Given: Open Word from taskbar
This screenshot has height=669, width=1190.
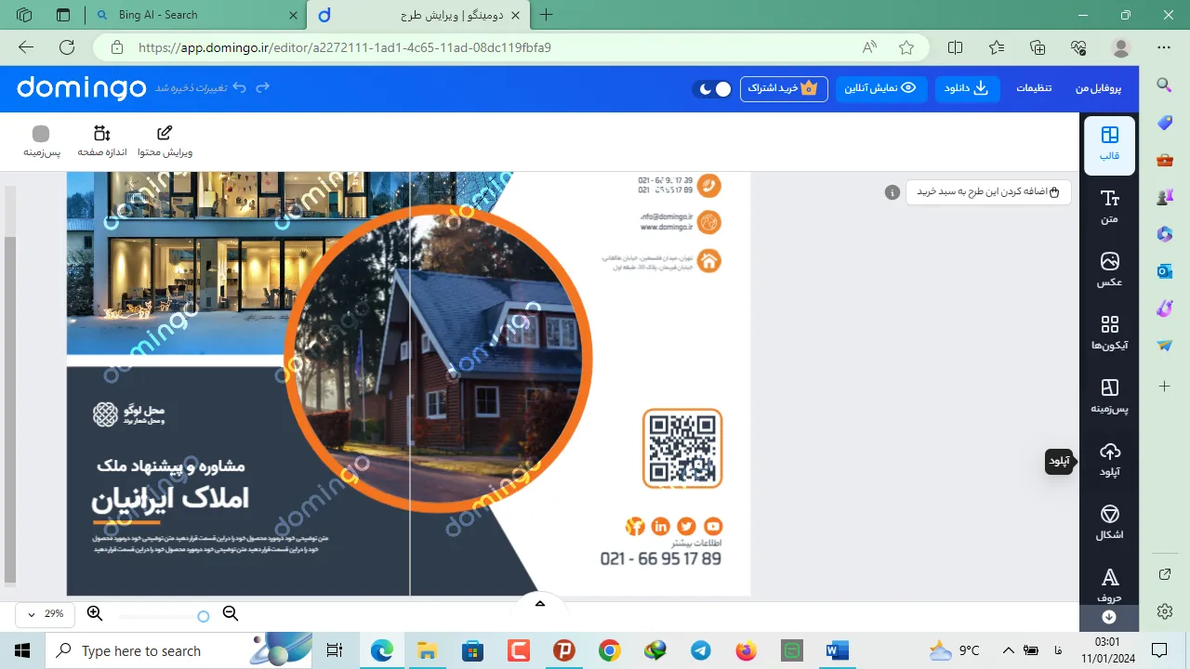Looking at the screenshot, I should [837, 650].
